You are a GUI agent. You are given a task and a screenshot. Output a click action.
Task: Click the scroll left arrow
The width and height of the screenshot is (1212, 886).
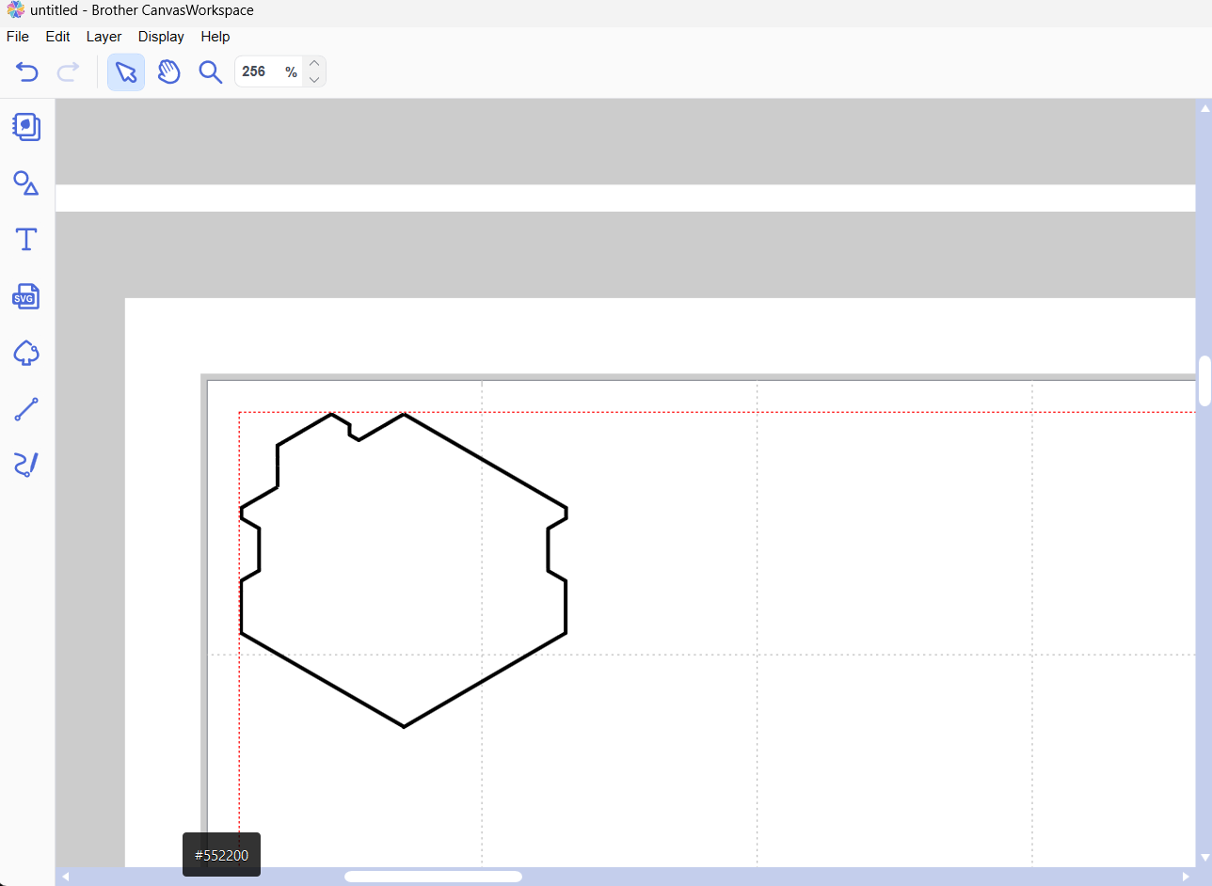[x=66, y=877]
